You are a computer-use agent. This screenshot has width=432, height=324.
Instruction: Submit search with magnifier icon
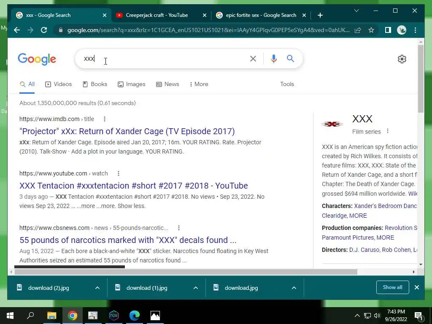pyautogui.click(x=290, y=58)
